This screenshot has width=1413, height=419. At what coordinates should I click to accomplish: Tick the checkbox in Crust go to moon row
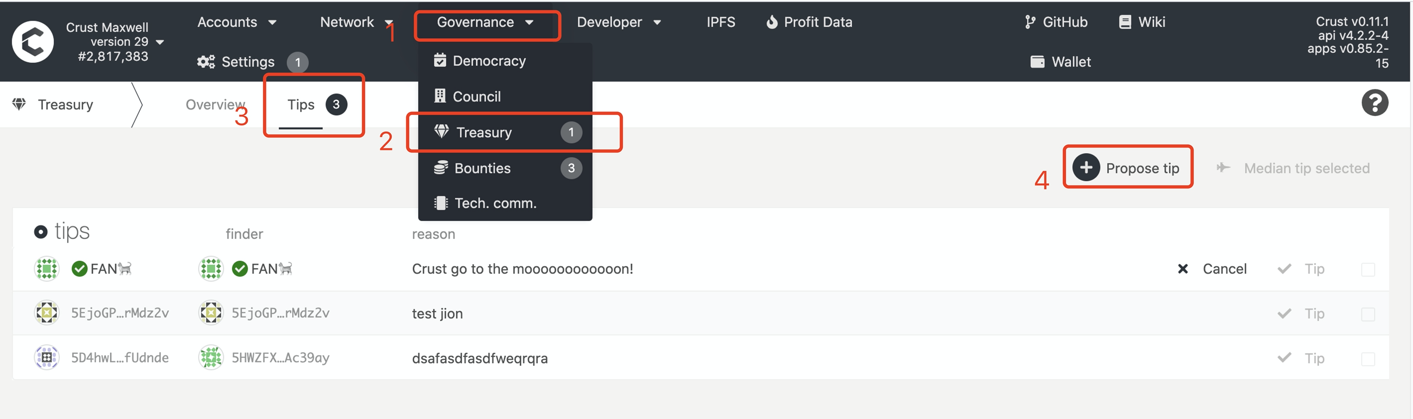pos(1368,269)
